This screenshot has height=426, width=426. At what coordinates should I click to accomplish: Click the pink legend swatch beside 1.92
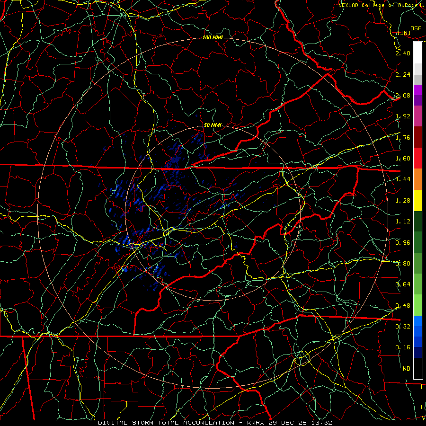(418, 116)
